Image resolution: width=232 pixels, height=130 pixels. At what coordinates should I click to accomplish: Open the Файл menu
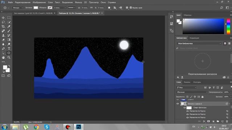[x=10, y=3]
